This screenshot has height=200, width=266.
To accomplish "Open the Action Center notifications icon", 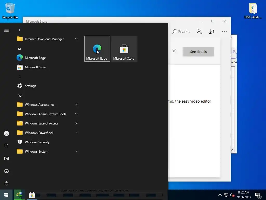I will 258,195.
